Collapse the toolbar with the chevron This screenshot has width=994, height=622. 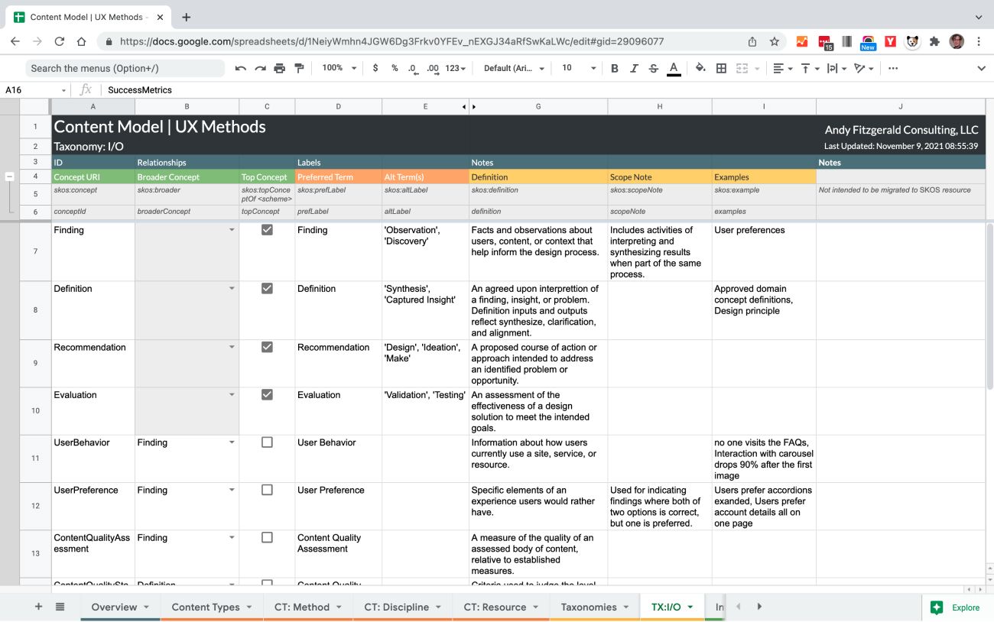[982, 69]
